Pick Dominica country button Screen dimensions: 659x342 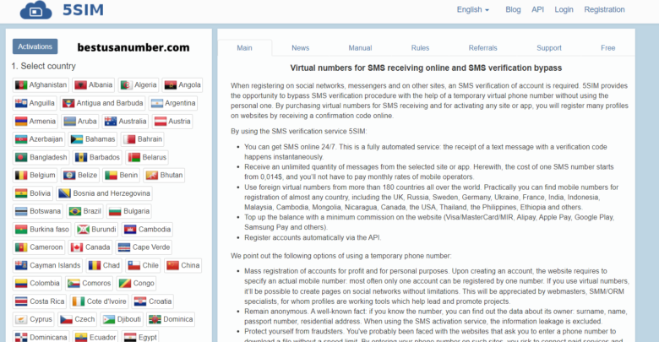(x=171, y=319)
